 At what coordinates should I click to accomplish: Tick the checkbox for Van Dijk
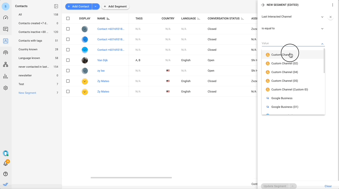[68, 60]
